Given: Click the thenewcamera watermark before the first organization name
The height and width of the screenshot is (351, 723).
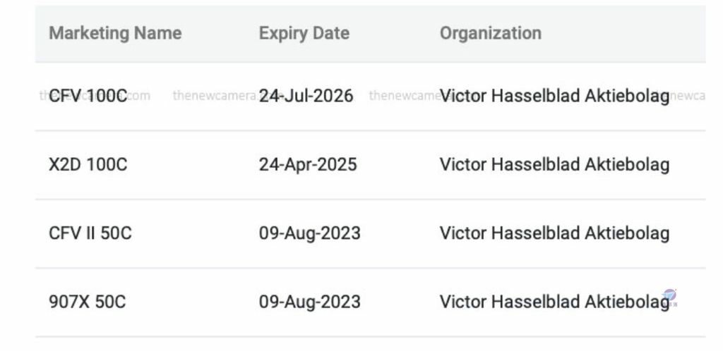Looking at the screenshot, I should pyautogui.click(x=405, y=96).
